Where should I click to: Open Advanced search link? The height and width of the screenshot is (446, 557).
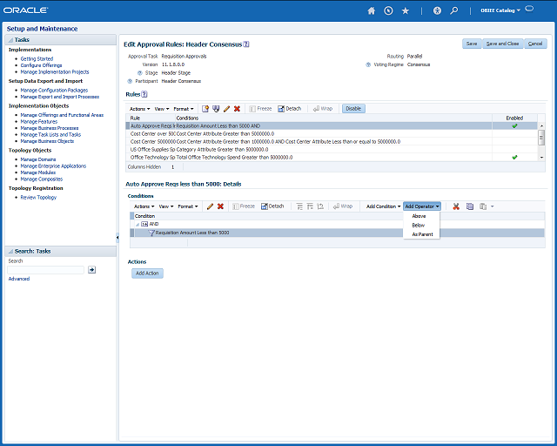pos(19,279)
